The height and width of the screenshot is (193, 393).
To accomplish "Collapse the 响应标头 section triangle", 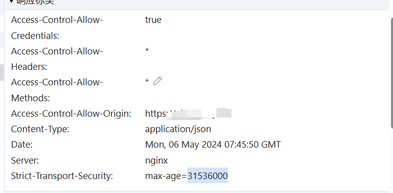I will pos(11,1).
